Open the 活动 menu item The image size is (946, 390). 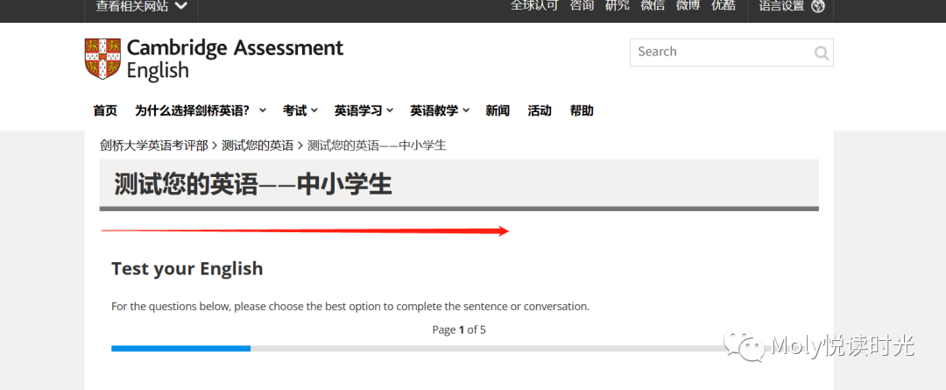[x=540, y=110]
